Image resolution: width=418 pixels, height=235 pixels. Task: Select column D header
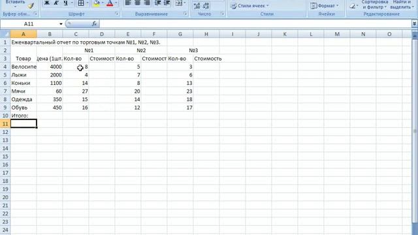pos(102,34)
